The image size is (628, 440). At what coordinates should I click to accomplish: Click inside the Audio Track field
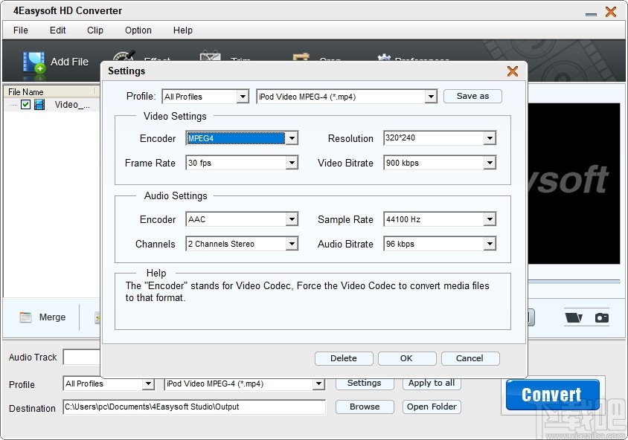82,357
